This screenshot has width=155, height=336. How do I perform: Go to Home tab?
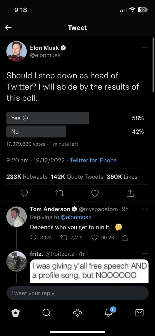16,312
